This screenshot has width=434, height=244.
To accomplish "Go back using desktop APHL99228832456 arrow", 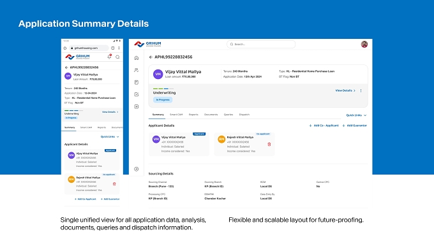I will pyautogui.click(x=151, y=57).
